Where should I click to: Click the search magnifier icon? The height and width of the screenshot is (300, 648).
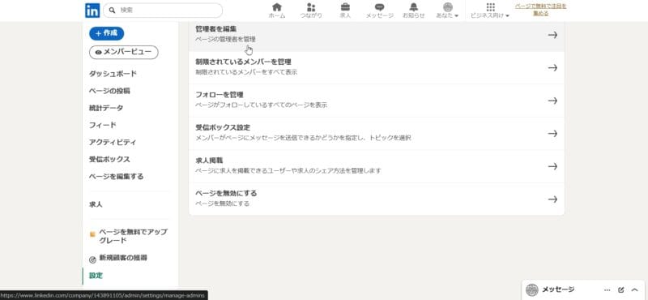pos(113,11)
